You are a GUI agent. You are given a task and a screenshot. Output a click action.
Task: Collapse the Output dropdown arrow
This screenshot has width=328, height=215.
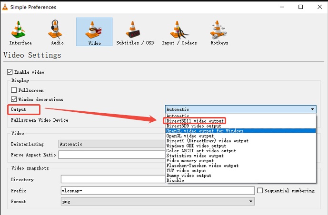click(x=312, y=109)
